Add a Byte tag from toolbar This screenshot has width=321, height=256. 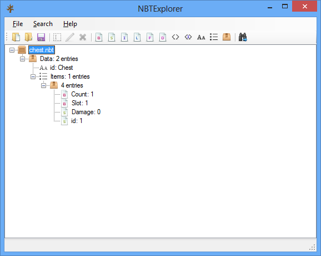(x=99, y=37)
